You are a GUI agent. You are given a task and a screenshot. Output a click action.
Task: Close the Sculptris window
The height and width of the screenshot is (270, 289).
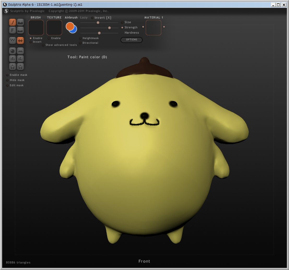[284, 5]
